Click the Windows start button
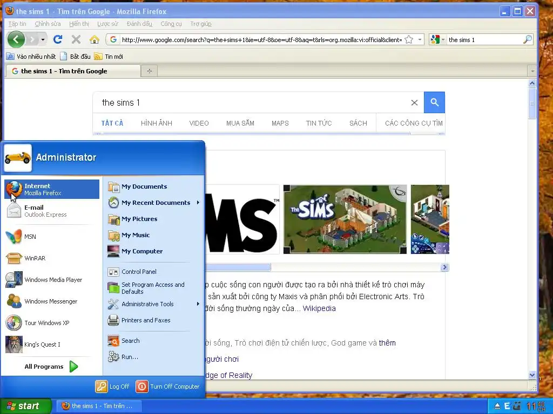This screenshot has width=553, height=414. [25, 406]
